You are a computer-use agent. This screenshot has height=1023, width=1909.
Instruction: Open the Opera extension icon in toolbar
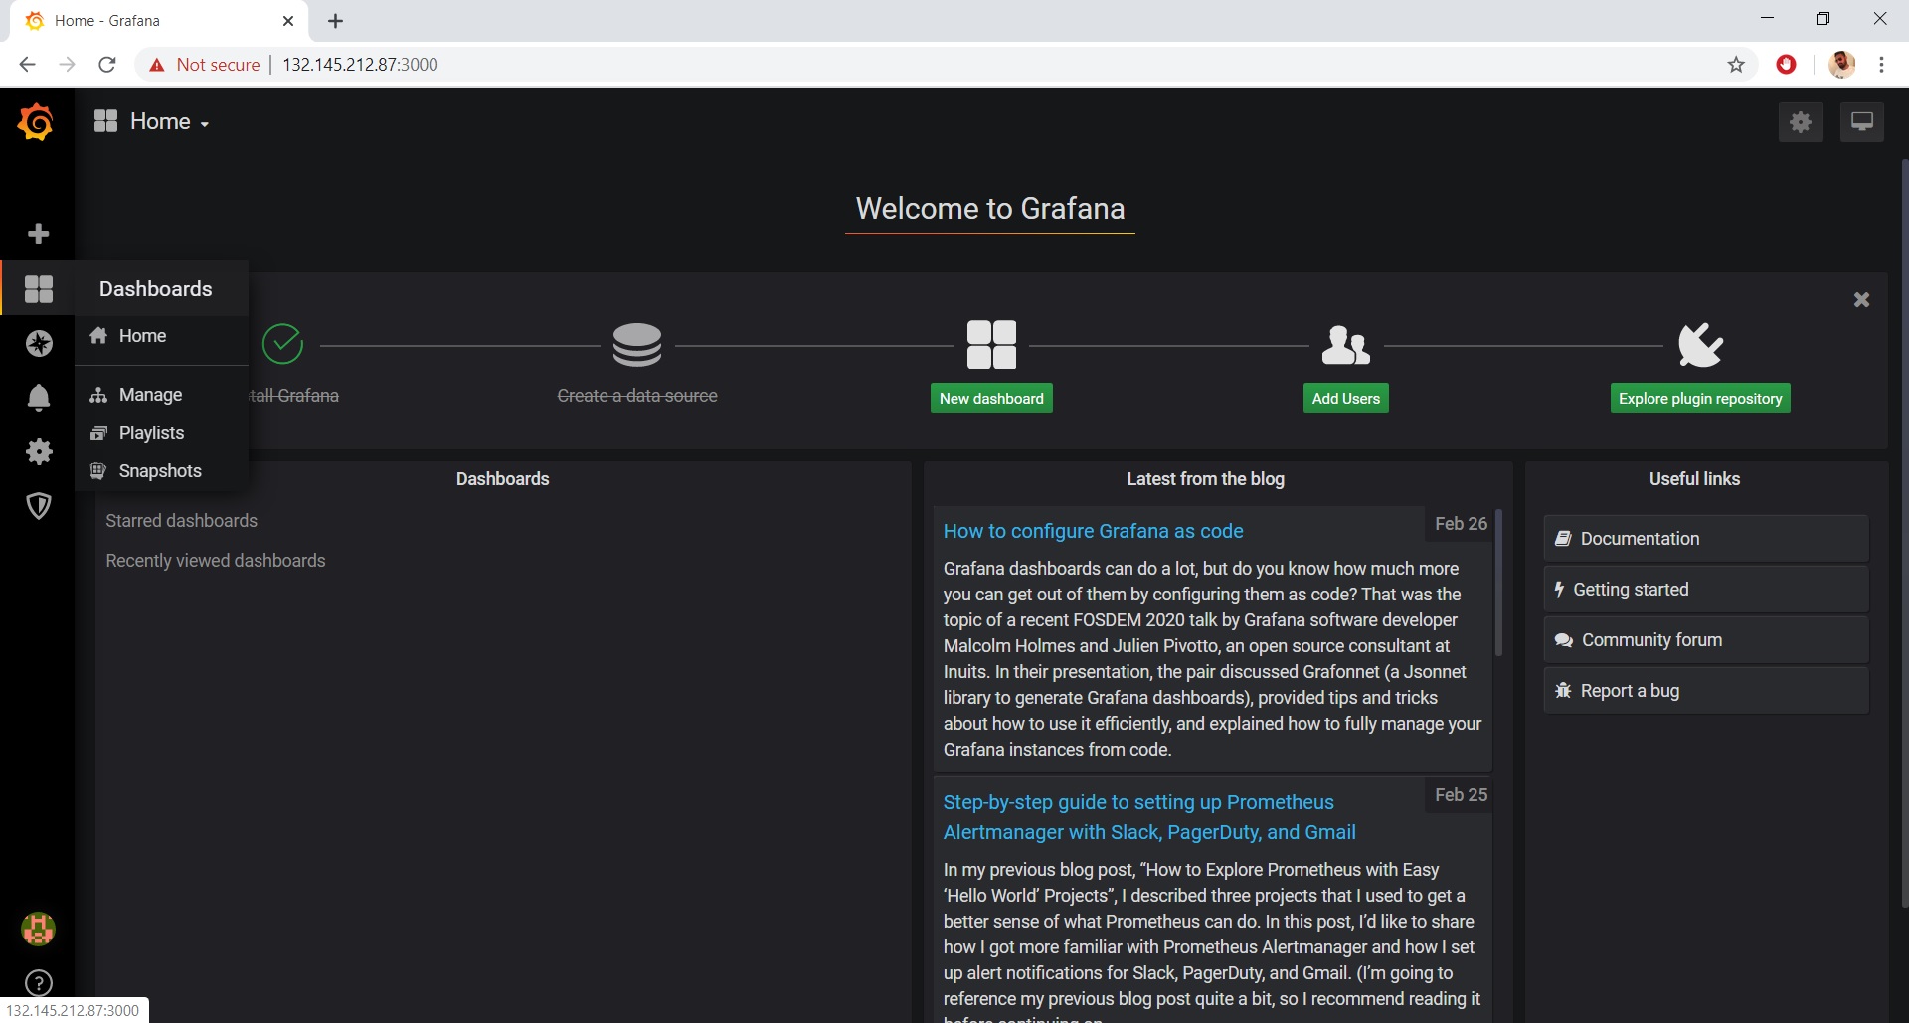tap(1787, 65)
